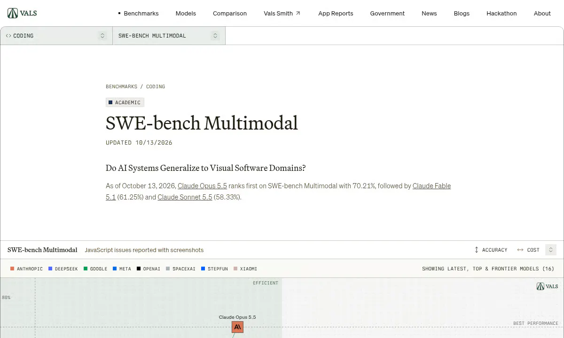Click the code brackets icon beside CODING
Image resolution: width=564 pixels, height=338 pixels.
pos(8,36)
